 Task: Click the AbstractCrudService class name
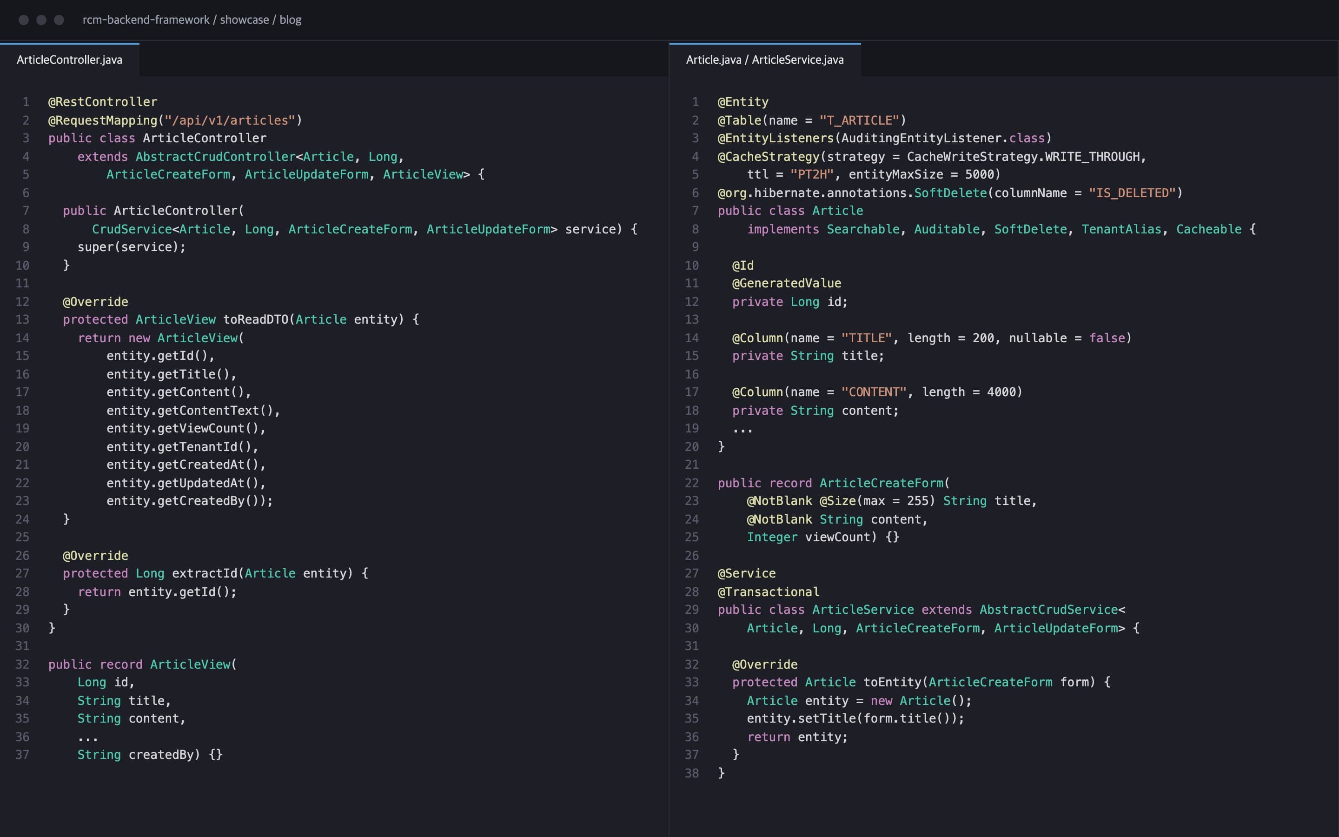click(1049, 610)
